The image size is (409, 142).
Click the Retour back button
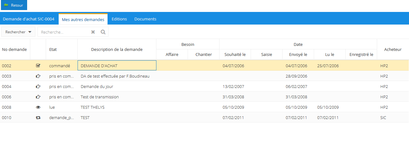pos(14,5)
